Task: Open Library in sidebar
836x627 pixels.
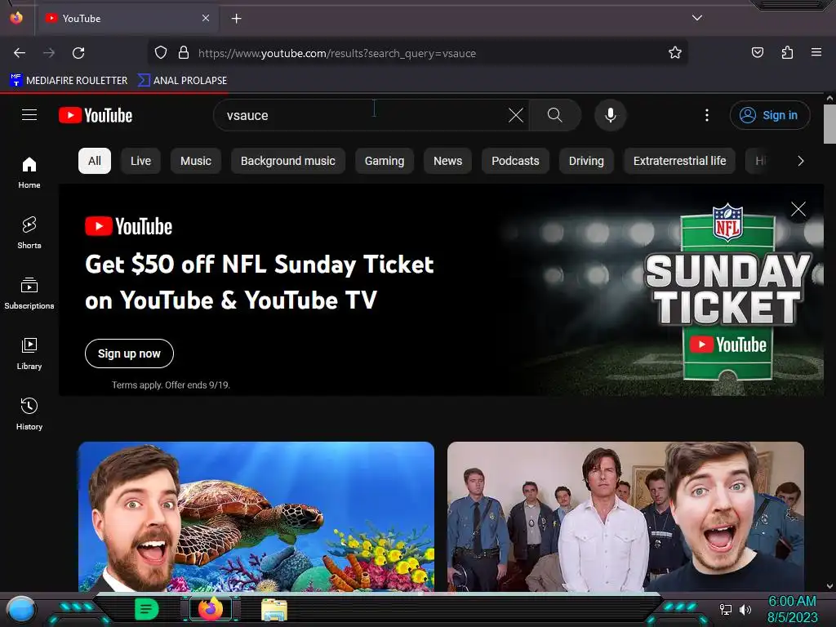Action: (29, 354)
